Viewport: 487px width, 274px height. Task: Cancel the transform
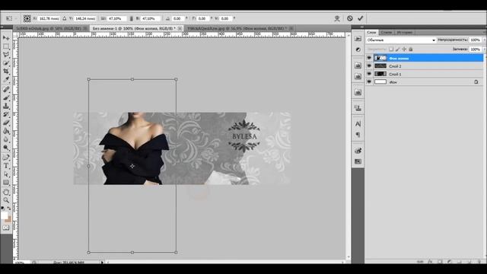(350, 18)
